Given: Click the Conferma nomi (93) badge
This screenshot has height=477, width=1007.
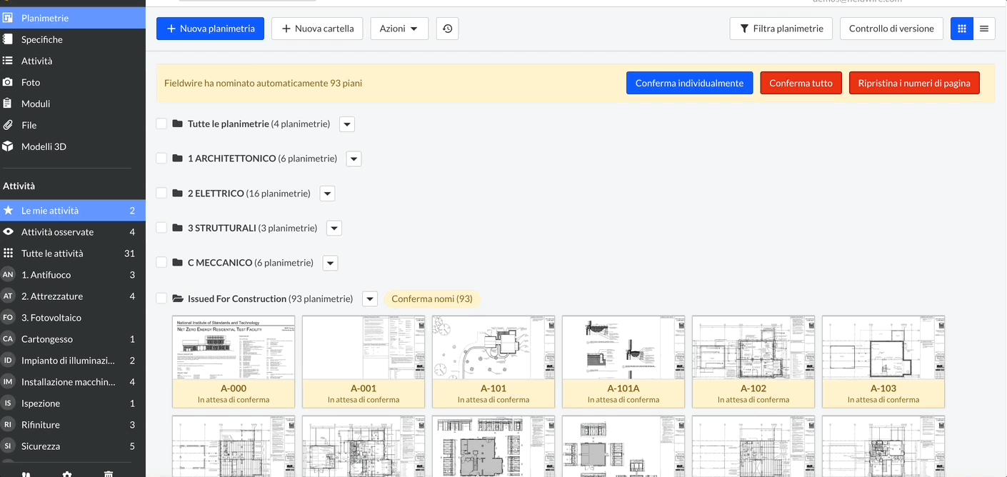Looking at the screenshot, I should (432, 298).
